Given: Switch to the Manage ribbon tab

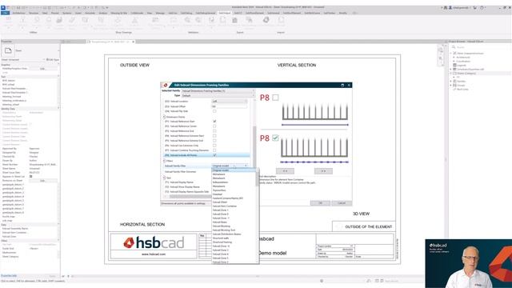Looking at the screenshot, I should coord(160,13).
